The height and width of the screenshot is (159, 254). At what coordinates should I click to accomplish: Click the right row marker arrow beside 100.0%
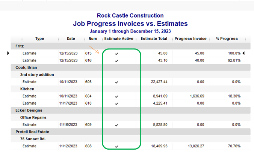coord(243,53)
